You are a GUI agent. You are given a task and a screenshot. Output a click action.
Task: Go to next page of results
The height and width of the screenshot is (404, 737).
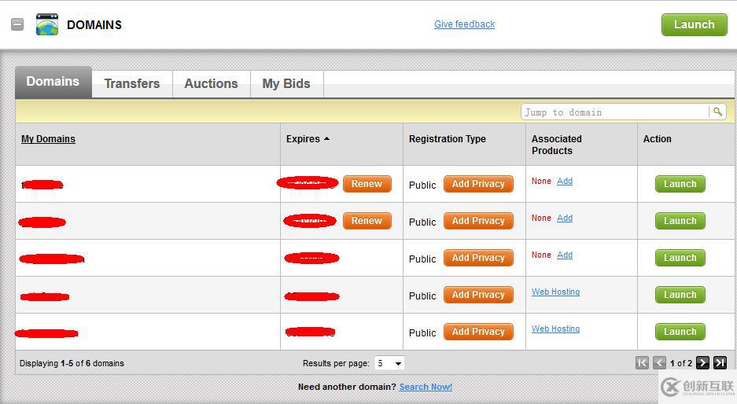point(702,363)
